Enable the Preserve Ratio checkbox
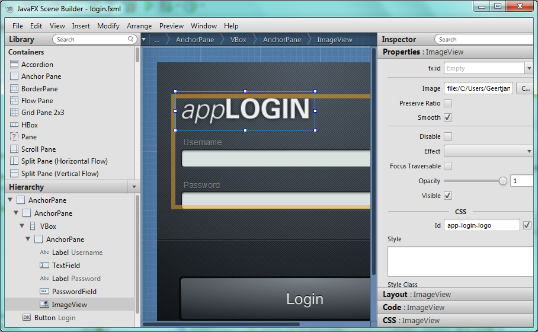 coord(448,103)
